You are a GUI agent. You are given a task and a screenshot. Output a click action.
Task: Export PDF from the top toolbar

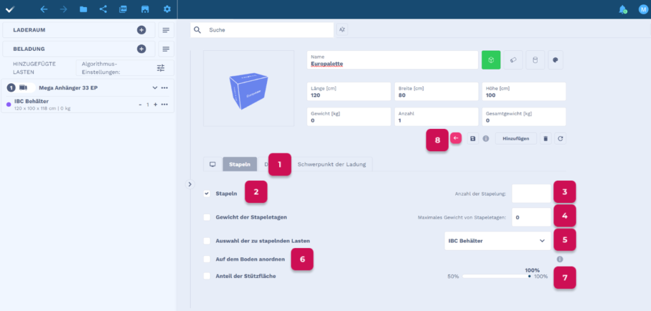(x=123, y=10)
